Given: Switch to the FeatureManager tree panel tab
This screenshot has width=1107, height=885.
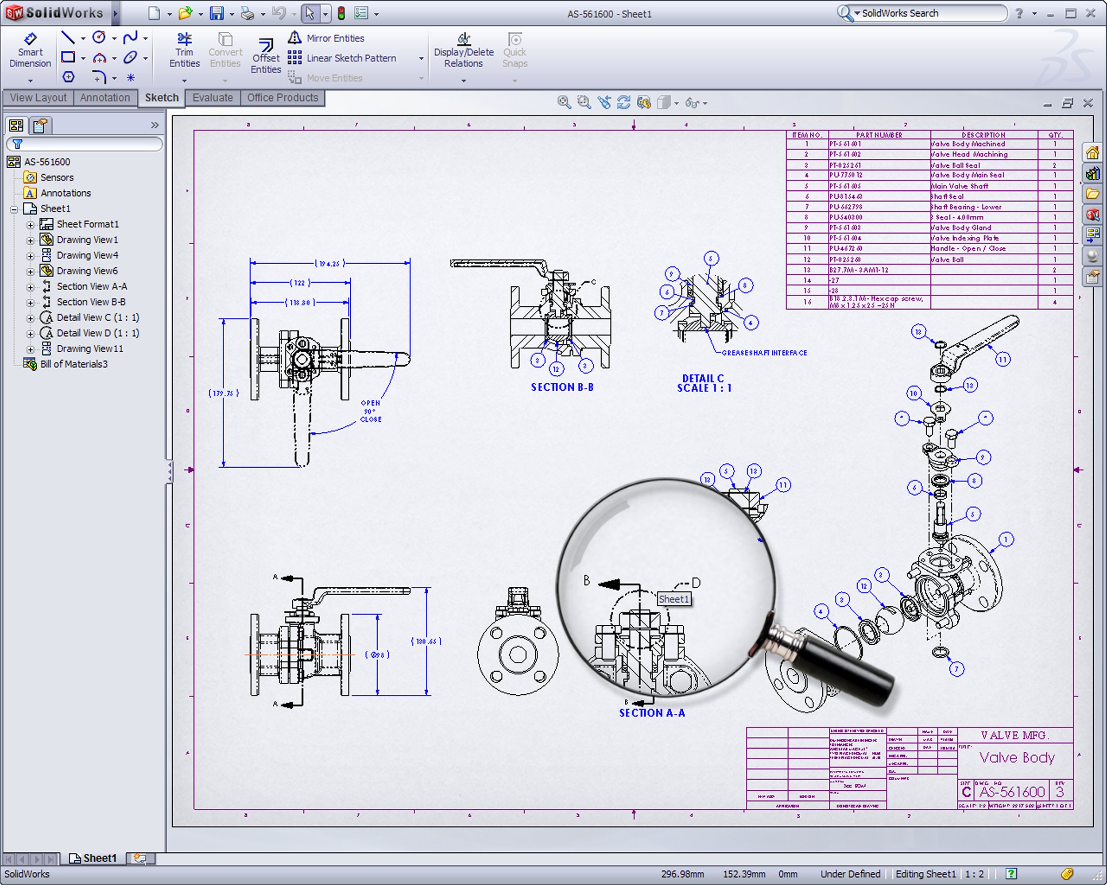Looking at the screenshot, I should [x=16, y=125].
